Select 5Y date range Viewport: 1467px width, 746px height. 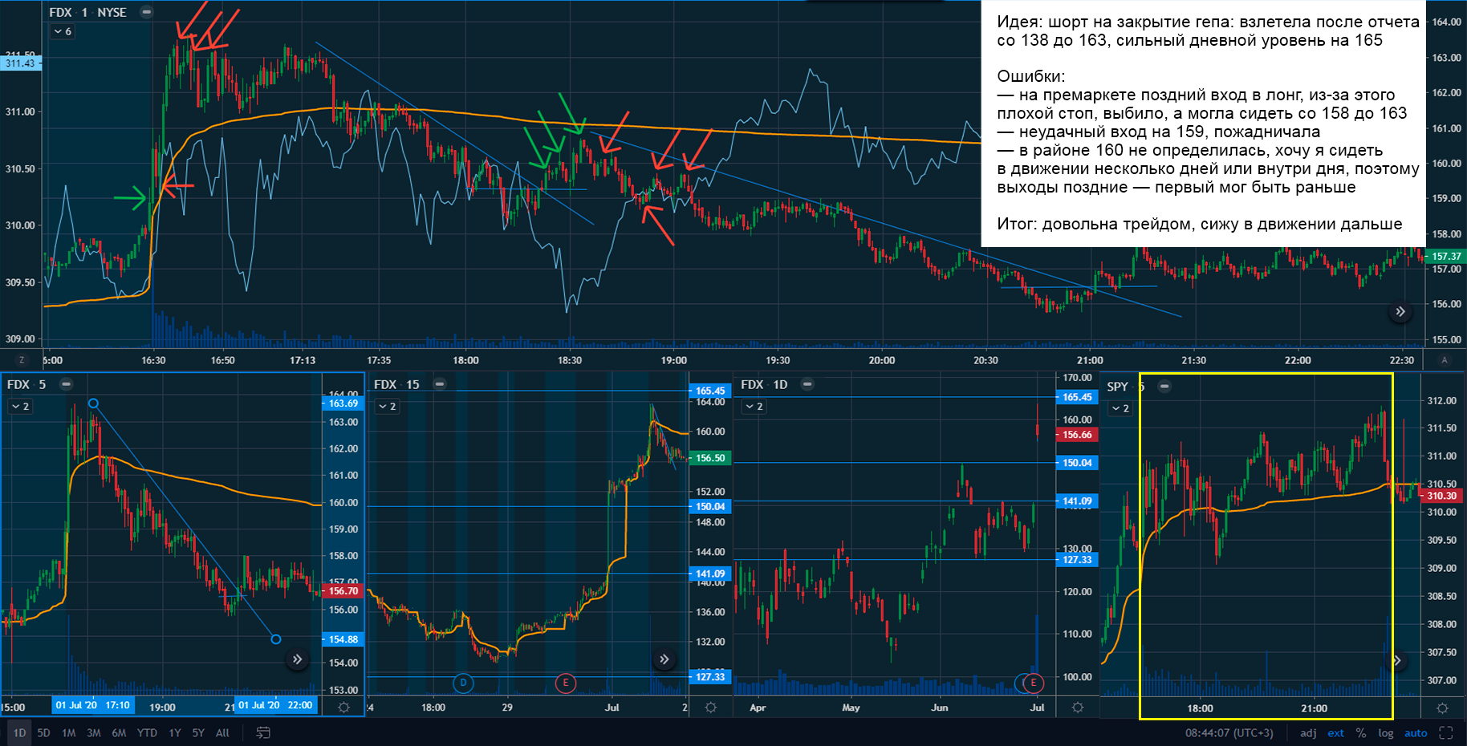pyautogui.click(x=198, y=732)
